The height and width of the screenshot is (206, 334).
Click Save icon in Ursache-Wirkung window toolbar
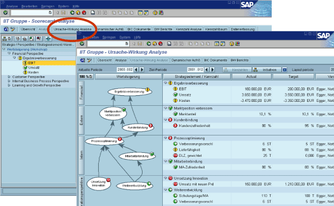(x=140, y=44)
